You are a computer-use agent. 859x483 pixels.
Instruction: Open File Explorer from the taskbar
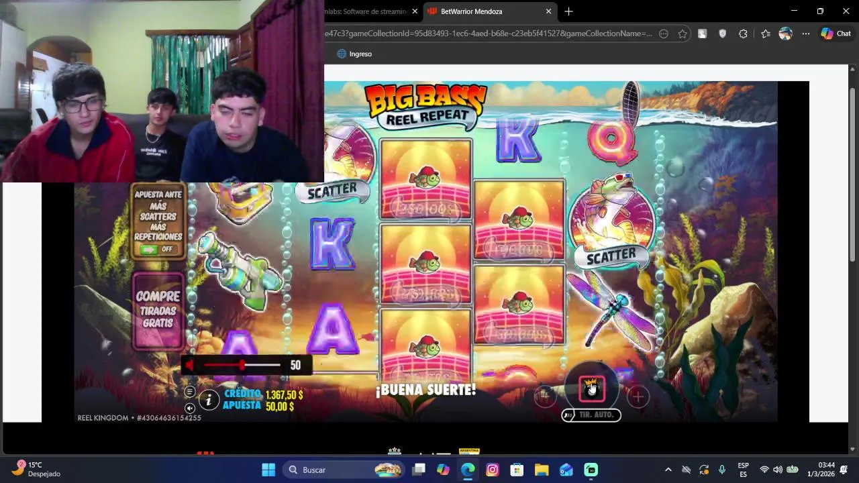pyautogui.click(x=542, y=470)
